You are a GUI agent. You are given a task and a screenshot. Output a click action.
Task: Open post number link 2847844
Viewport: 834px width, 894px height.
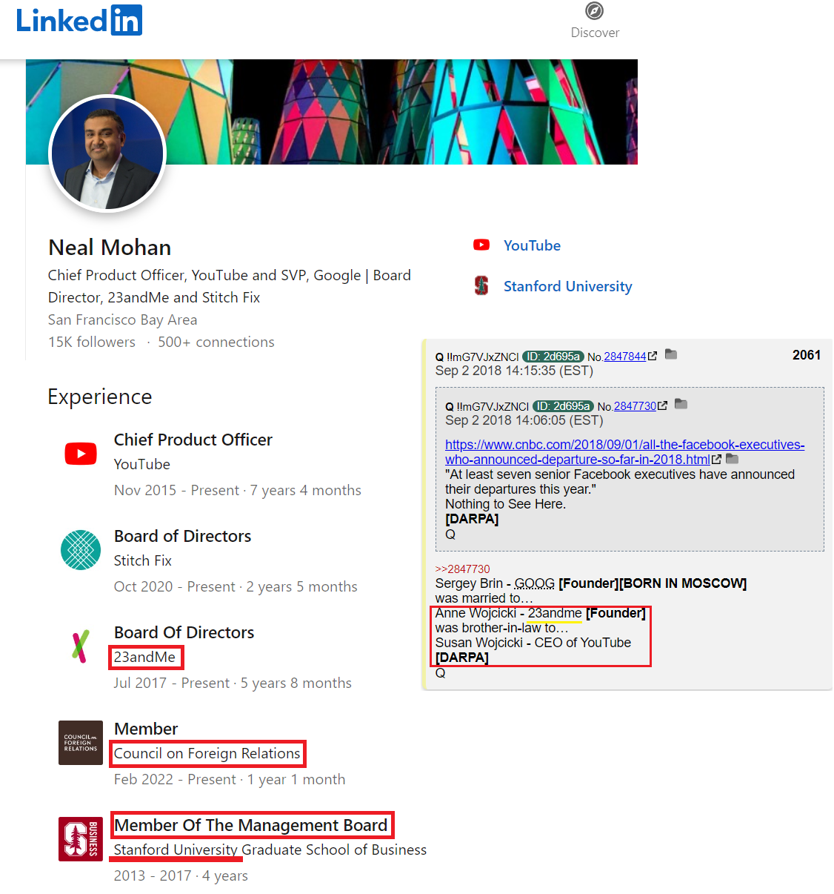click(625, 357)
